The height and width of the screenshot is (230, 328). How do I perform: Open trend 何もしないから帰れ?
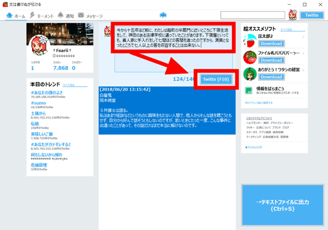pos(46,155)
